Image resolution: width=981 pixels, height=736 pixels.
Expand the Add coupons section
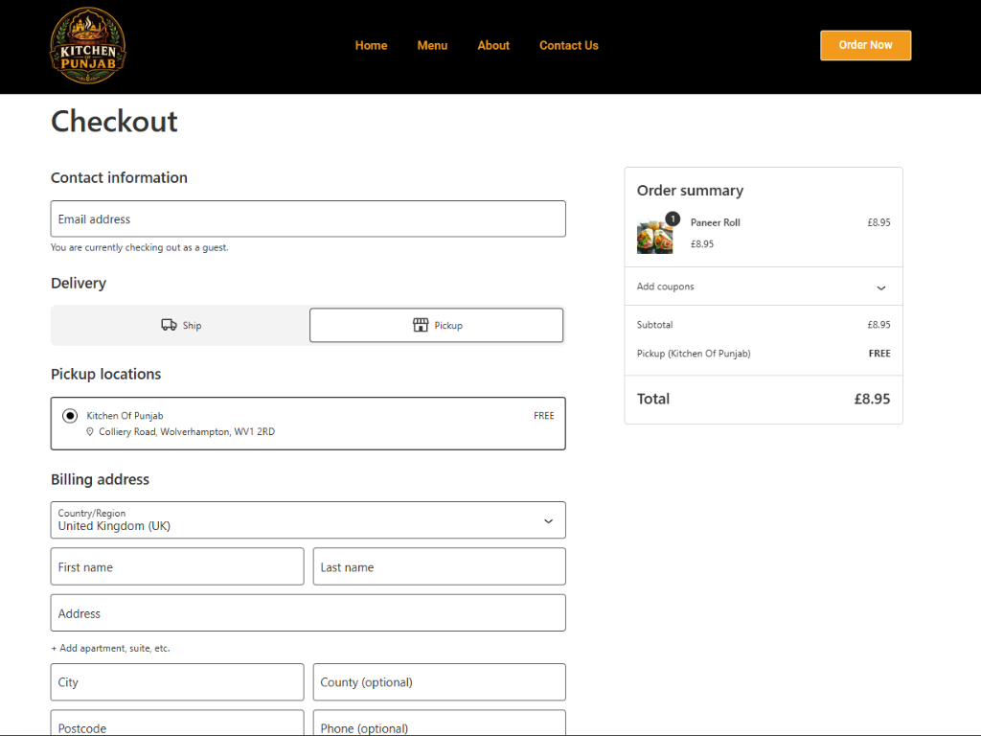tap(764, 287)
